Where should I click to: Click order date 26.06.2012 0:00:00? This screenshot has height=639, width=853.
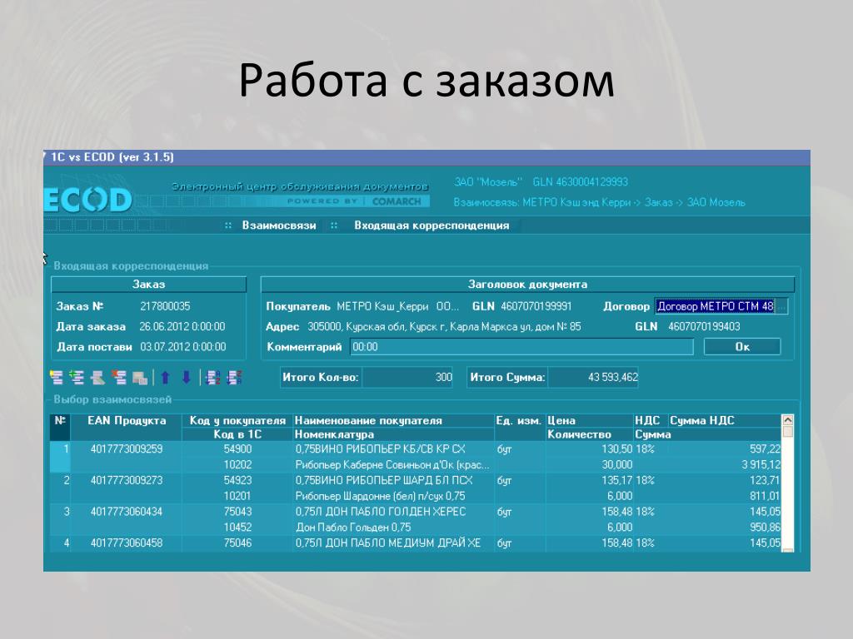[182, 326]
